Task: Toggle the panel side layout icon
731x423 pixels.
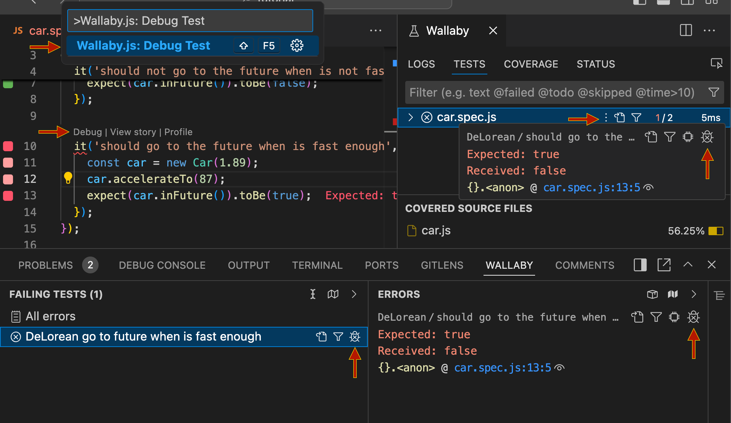Action: point(640,265)
